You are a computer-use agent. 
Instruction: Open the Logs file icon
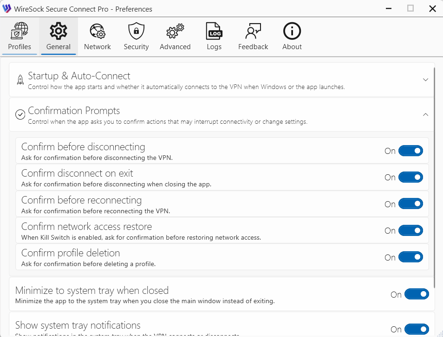(x=214, y=32)
